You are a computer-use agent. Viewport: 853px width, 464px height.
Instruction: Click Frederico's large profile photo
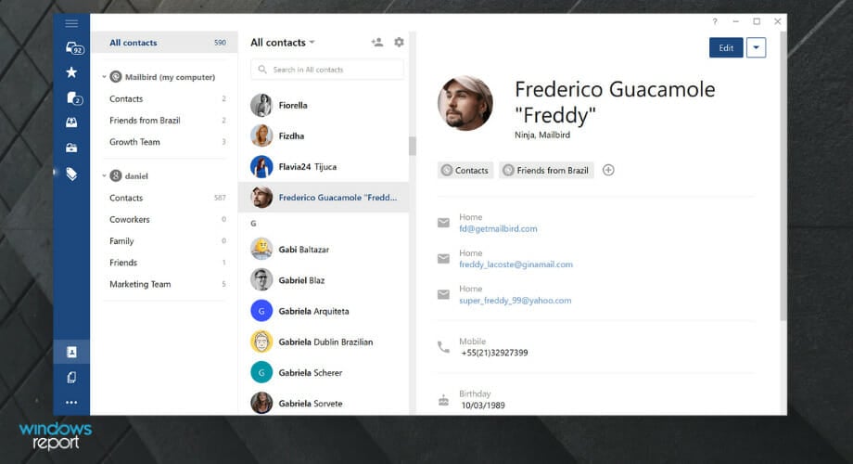465,104
